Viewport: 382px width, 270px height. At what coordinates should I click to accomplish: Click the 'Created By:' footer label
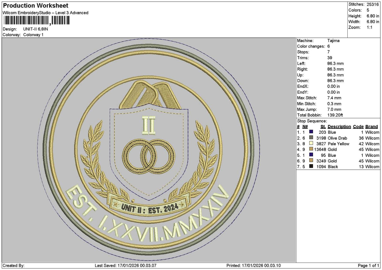coord(13,266)
